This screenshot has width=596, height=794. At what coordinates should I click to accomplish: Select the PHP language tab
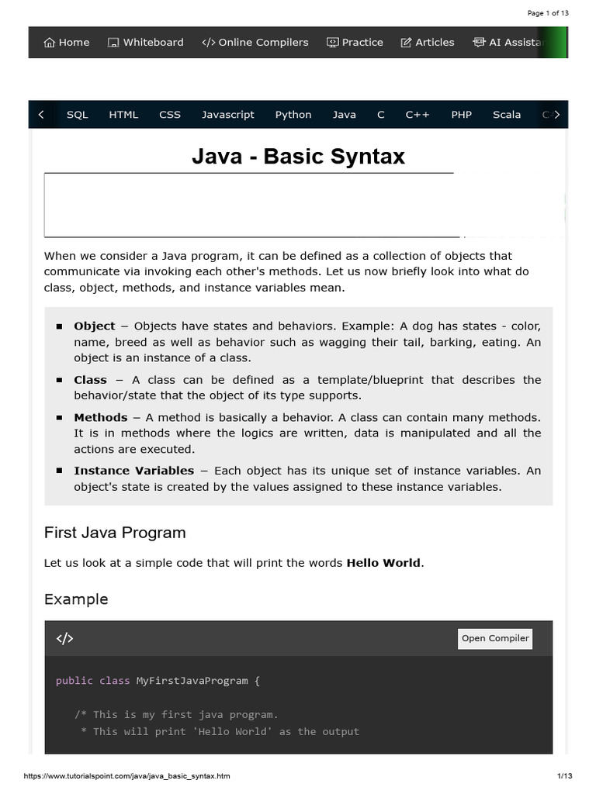[x=462, y=115]
